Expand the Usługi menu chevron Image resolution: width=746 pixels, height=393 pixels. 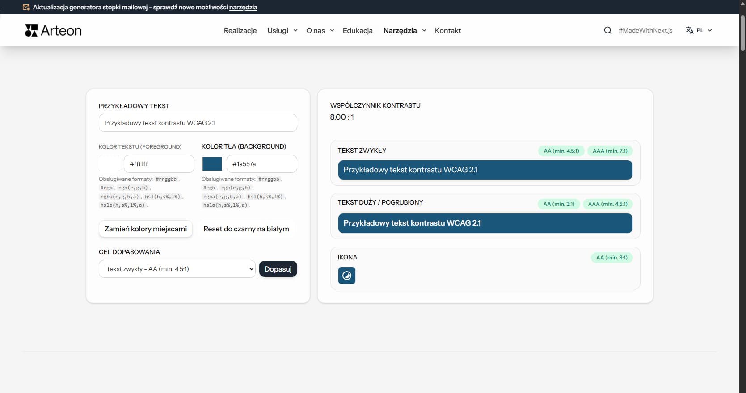click(x=295, y=30)
